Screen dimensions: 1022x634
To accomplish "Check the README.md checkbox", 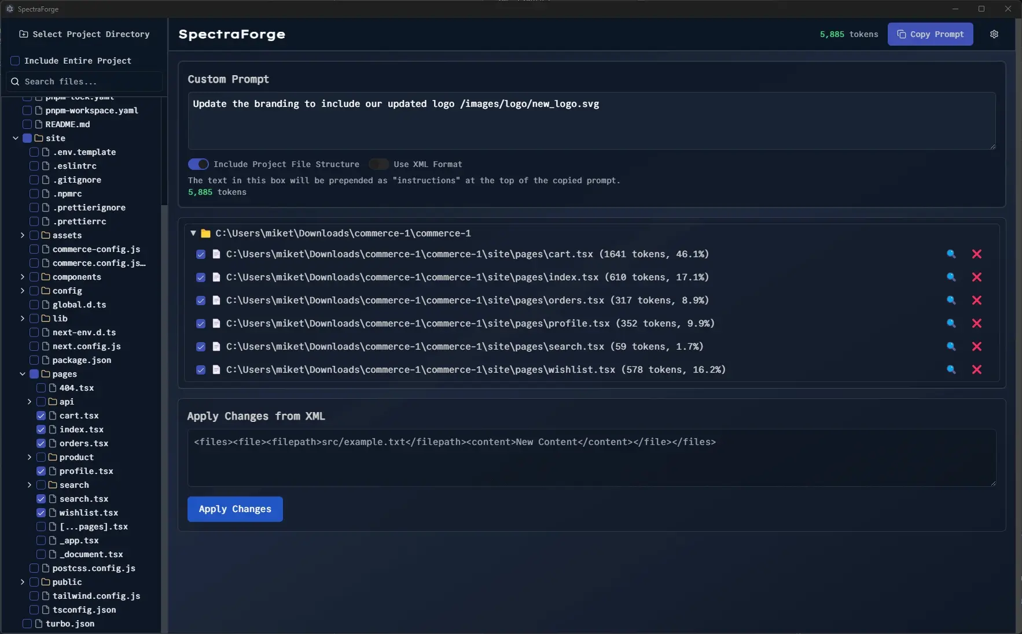I will coord(27,124).
